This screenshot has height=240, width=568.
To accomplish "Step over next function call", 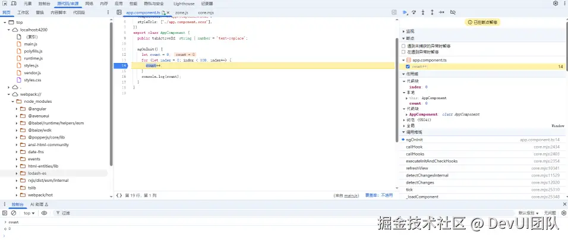I will pos(414,12).
